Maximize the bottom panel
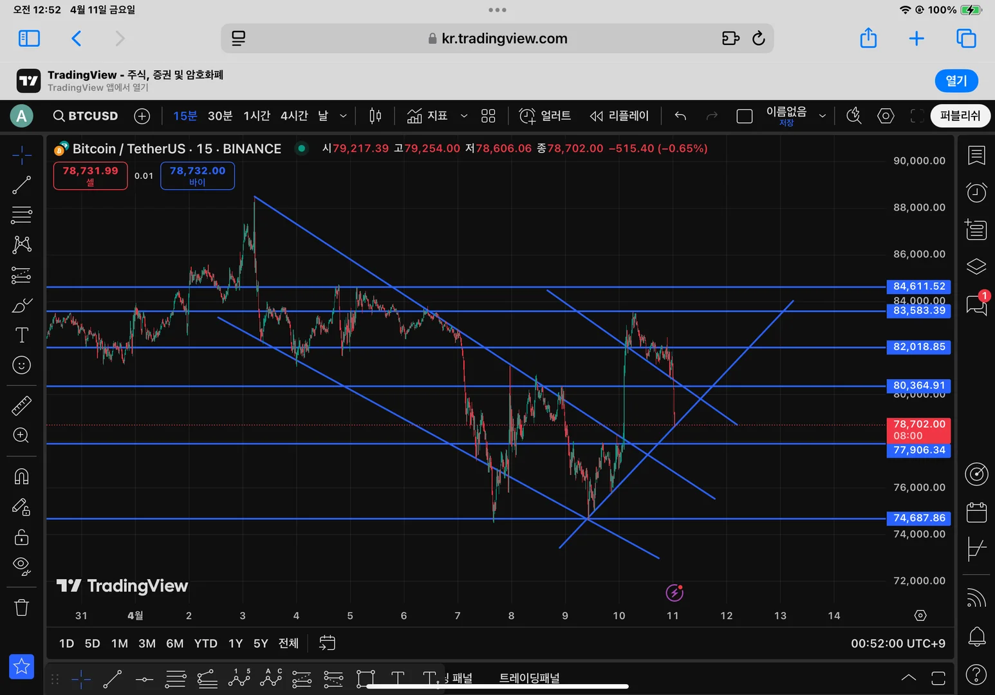 coord(938,678)
